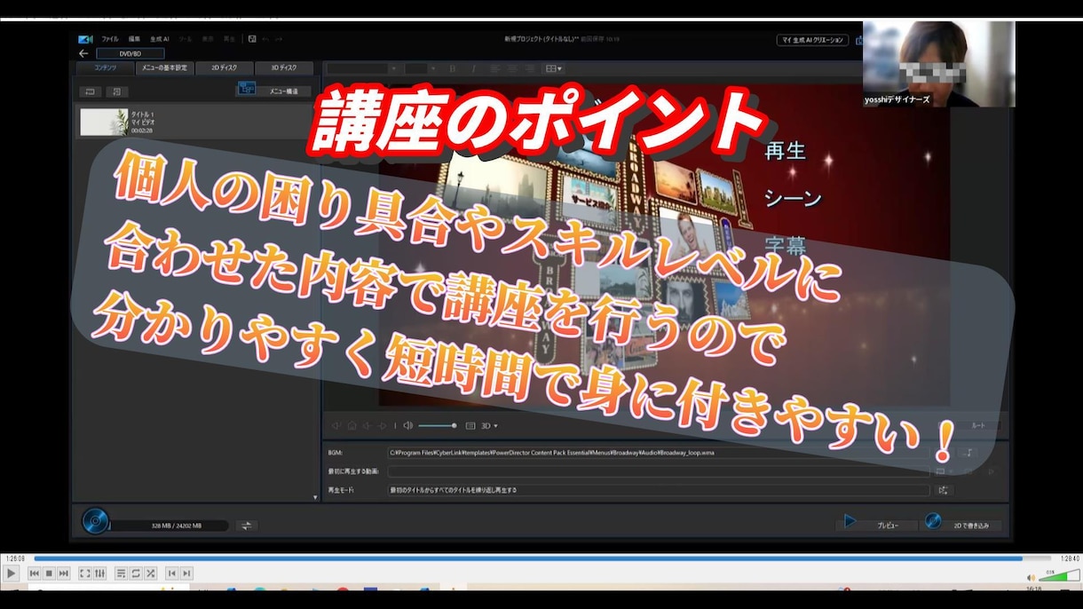The height and width of the screenshot is (609, 1083).
Task: Click the music note icon next to BGM
Action: pos(968,453)
